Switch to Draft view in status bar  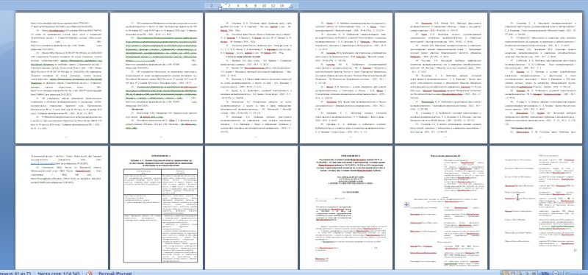[534, 273]
